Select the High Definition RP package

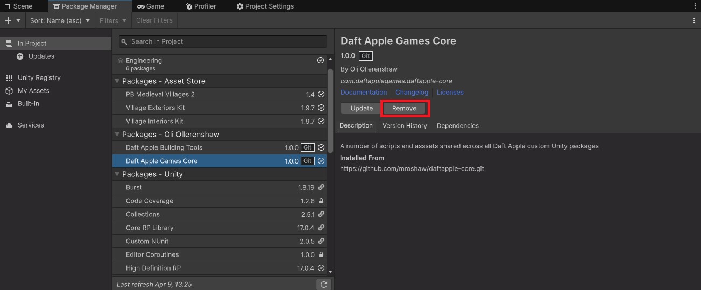click(219, 268)
